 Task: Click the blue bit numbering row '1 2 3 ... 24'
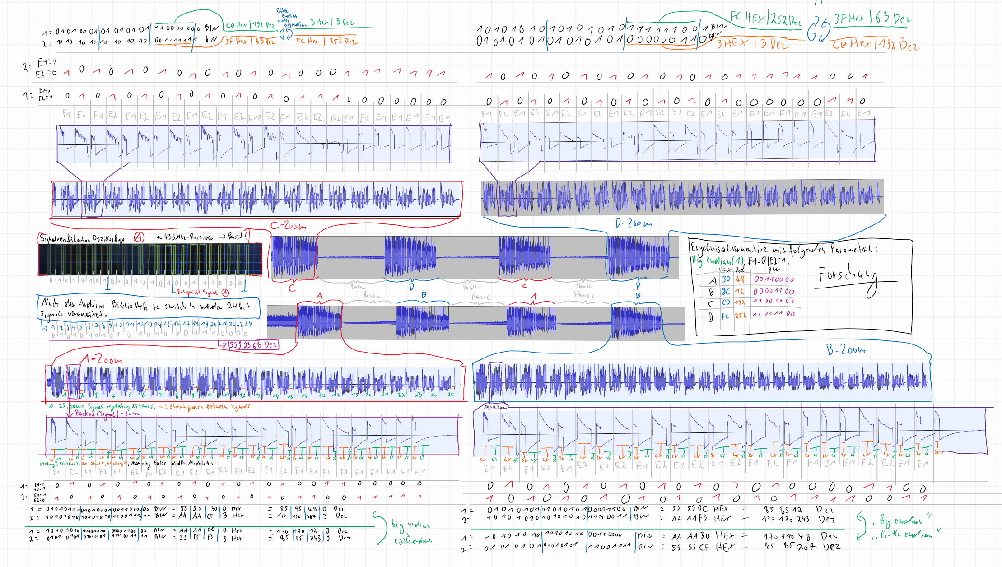click(151, 325)
